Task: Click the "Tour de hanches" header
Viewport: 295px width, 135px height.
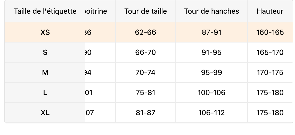Action: (x=211, y=11)
